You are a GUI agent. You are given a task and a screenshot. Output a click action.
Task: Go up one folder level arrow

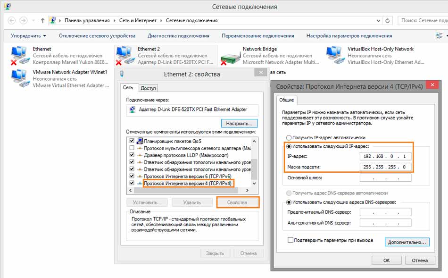(x=42, y=21)
